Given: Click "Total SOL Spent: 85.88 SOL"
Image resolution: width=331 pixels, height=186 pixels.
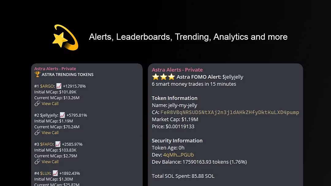Looking at the screenshot, I should coord(183,176).
